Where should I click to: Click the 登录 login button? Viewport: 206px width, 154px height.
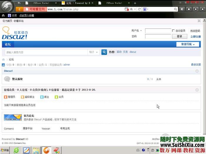tap(179, 37)
